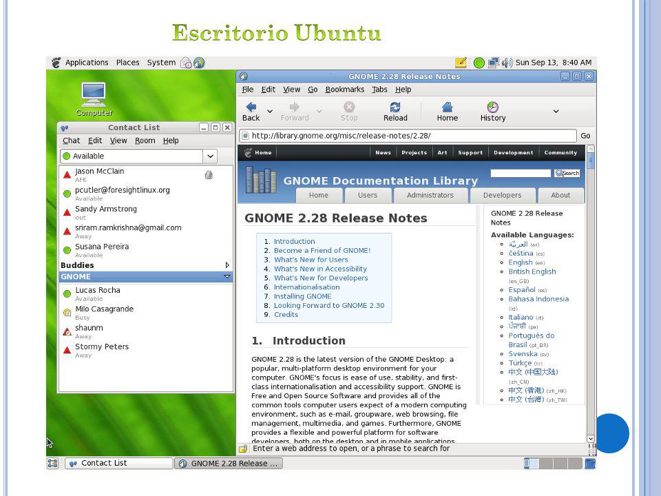The image size is (661, 496).
Task: Open the sticky notes icon in top panel
Action: click(461, 63)
